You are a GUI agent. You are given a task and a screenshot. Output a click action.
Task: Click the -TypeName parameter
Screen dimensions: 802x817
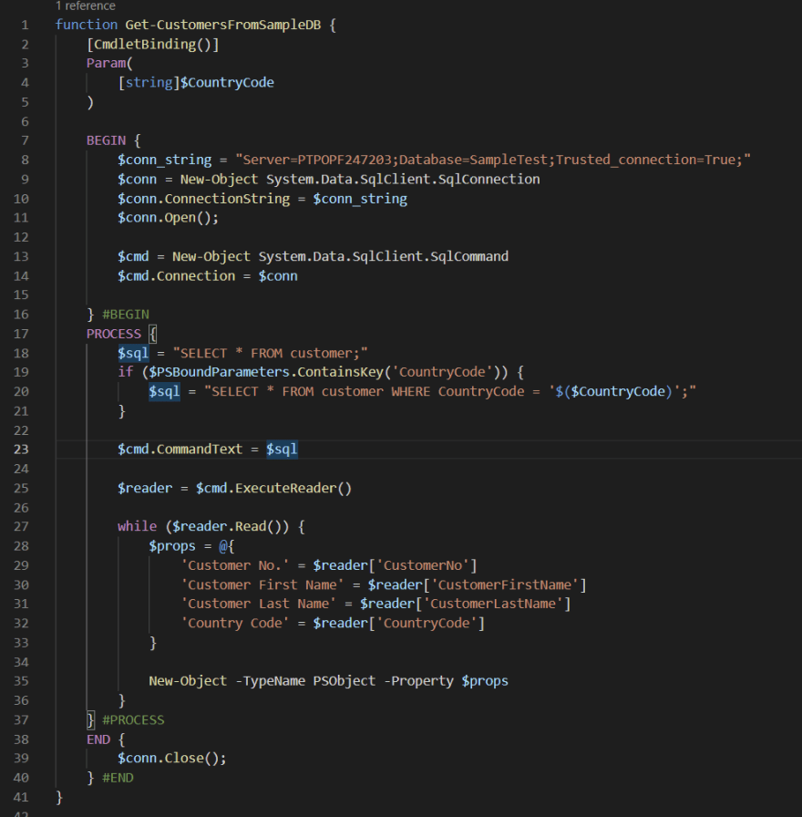(271, 681)
